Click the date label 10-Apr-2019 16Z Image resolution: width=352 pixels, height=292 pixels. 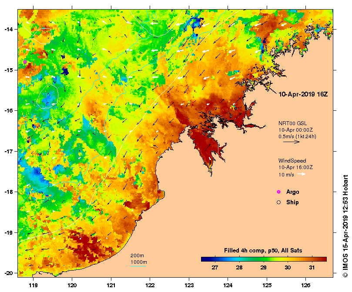click(x=303, y=94)
